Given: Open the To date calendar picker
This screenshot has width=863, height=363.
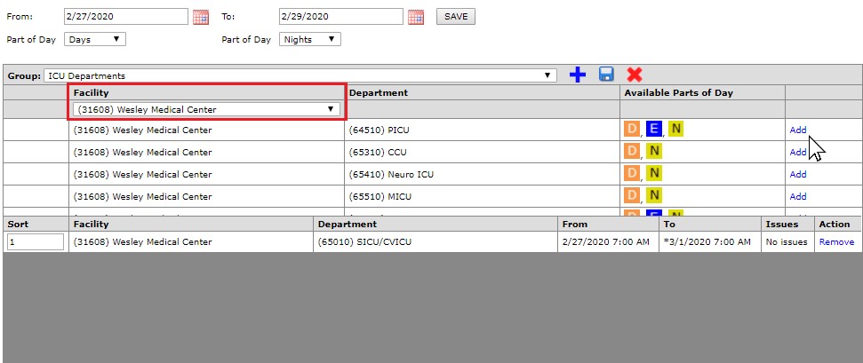Looking at the screenshot, I should [415, 17].
